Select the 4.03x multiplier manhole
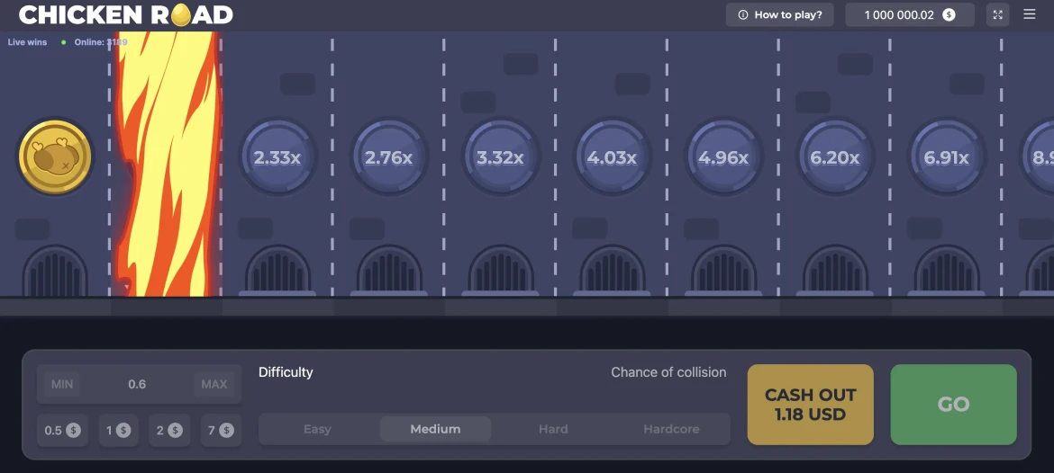1054x473 pixels. [612, 157]
